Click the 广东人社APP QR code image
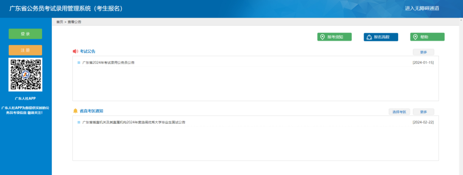The height and width of the screenshot is (175, 463). click(x=25, y=75)
